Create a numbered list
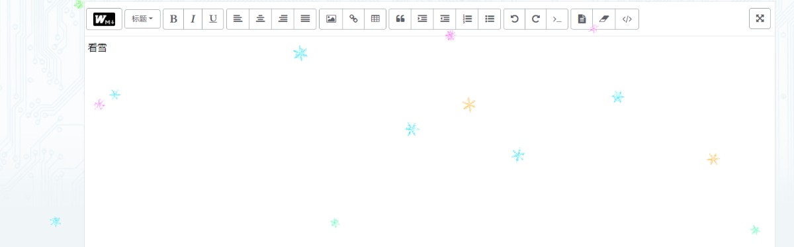Screen dimensions: 794x247 coord(467,19)
